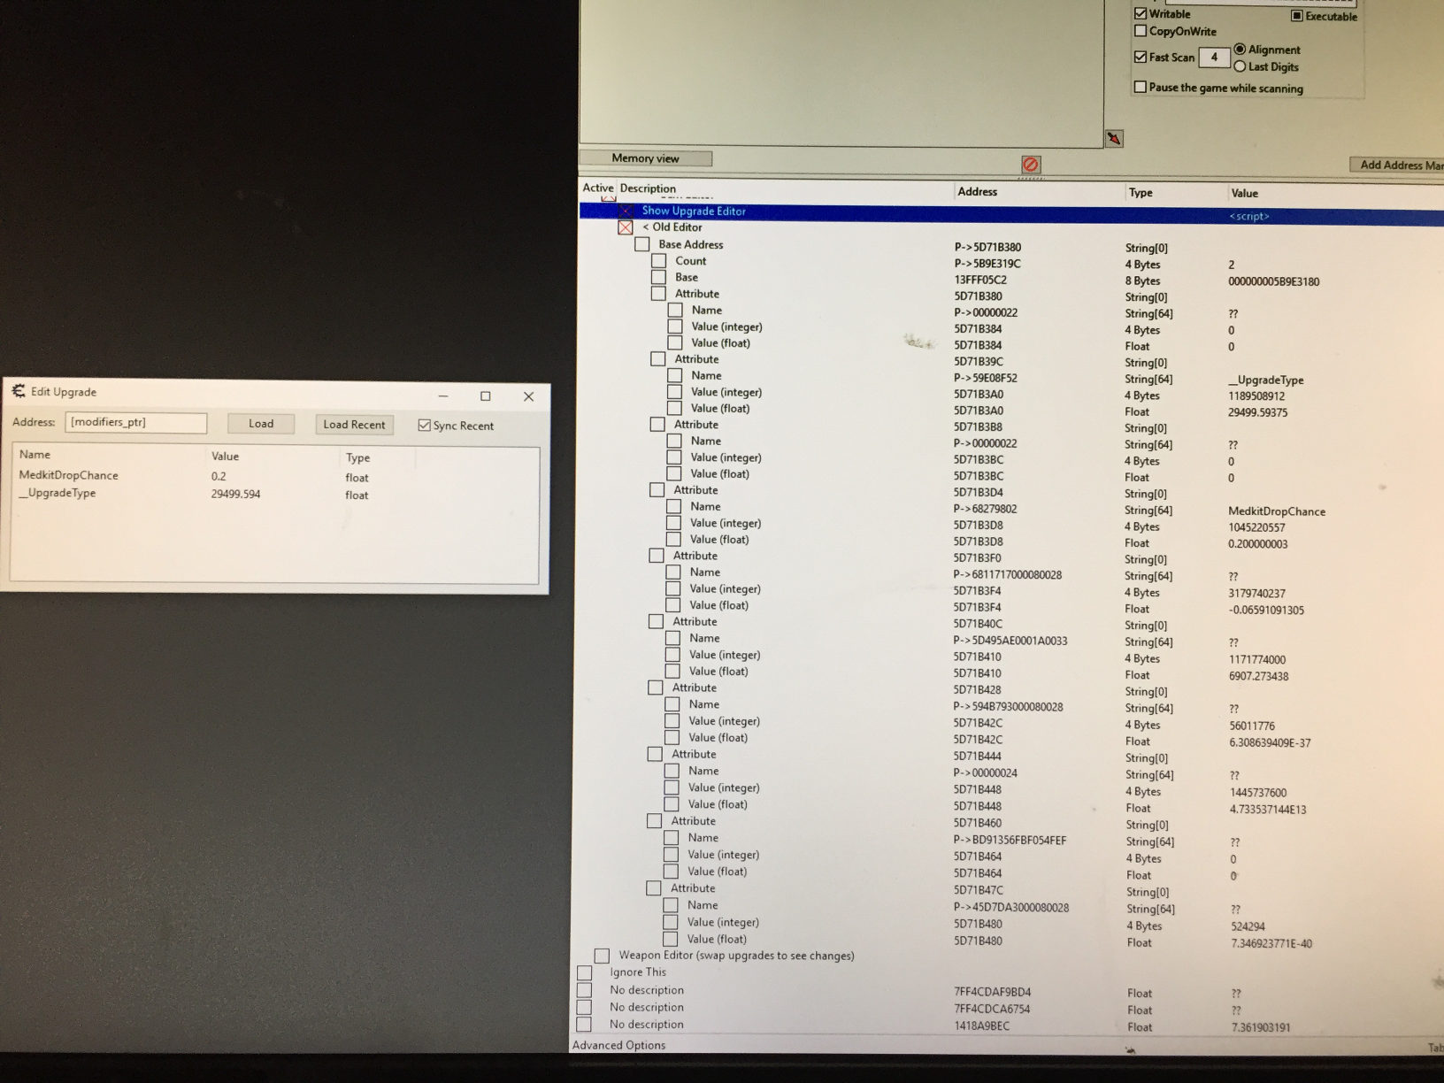Click the Active column header

597,188
